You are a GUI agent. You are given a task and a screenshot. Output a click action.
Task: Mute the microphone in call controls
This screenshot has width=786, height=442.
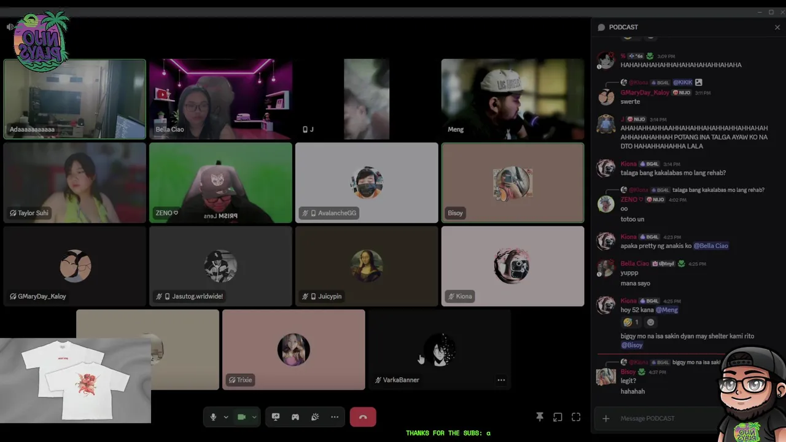coord(213,417)
